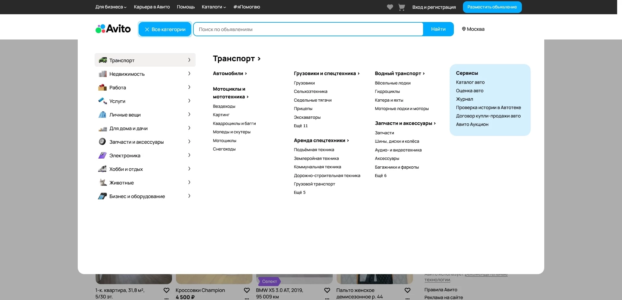Open favorites heart icon in top bar
Image resolution: width=622 pixels, height=300 pixels.
coord(390,7)
